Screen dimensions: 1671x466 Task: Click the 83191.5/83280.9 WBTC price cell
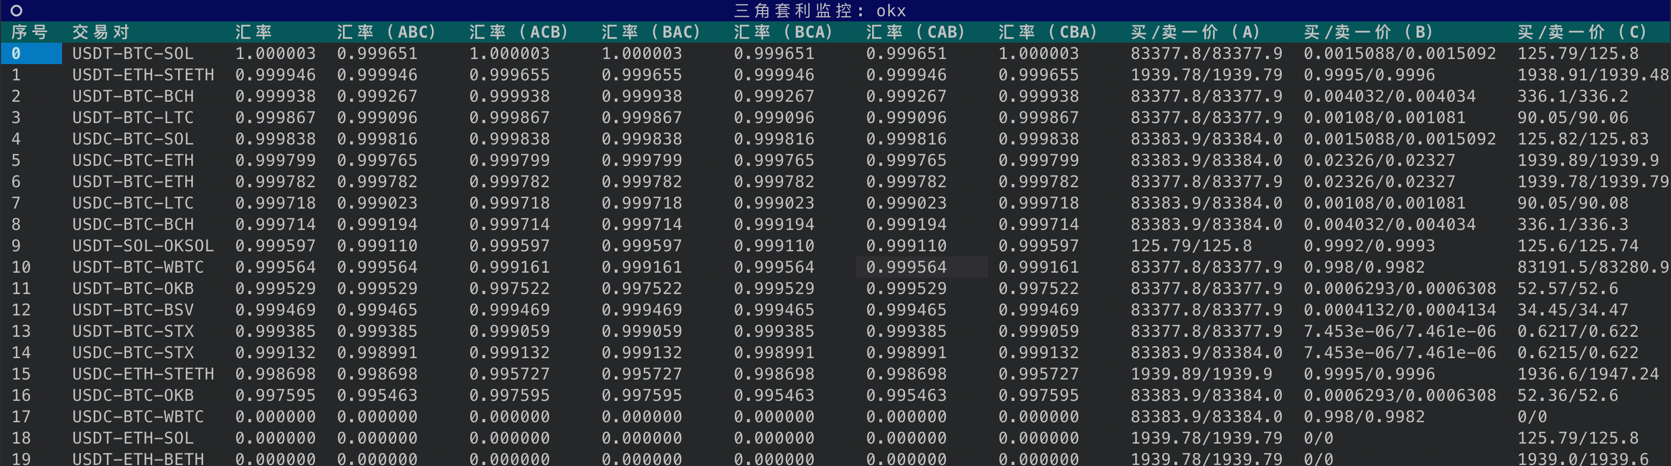pyautogui.click(x=1593, y=267)
